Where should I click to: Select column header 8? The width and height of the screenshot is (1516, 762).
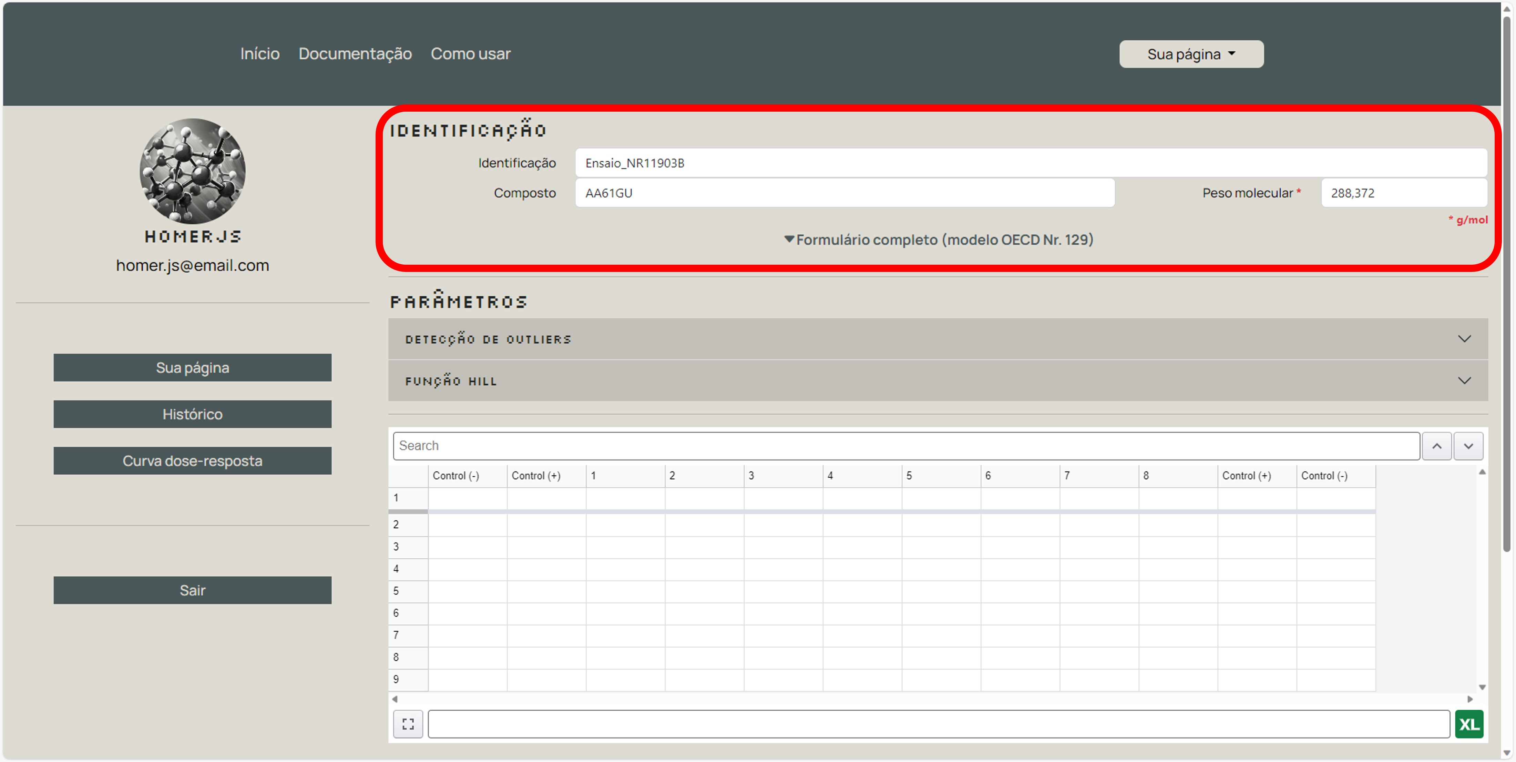(x=1178, y=476)
